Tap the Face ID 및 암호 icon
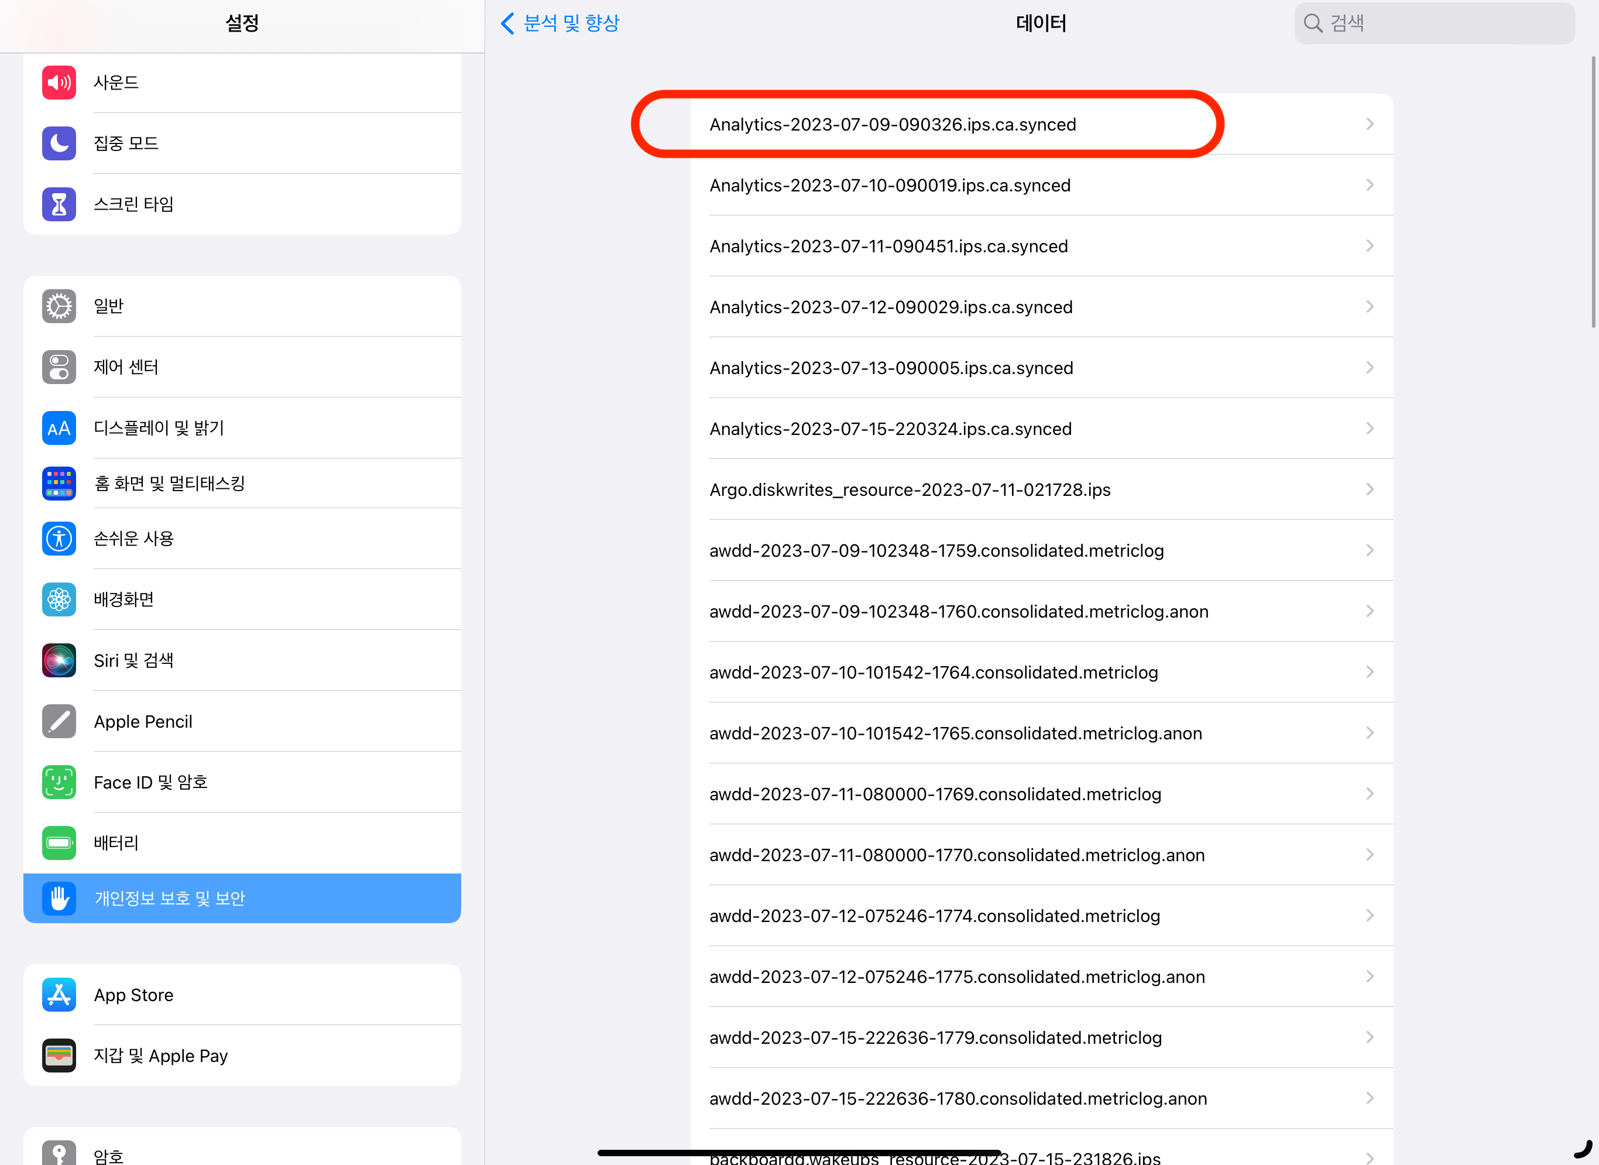The height and width of the screenshot is (1165, 1599). (x=59, y=782)
